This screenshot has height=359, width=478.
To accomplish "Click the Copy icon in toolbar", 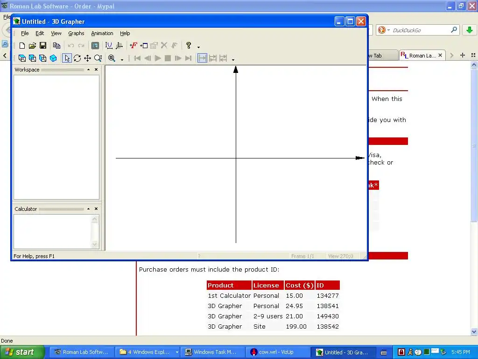I will click(x=56, y=45).
